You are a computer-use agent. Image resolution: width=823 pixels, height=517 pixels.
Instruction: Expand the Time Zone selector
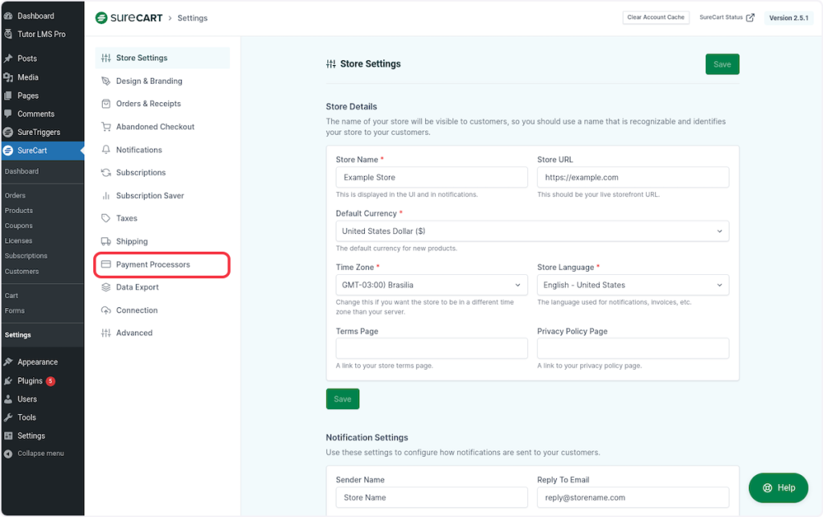[431, 285]
